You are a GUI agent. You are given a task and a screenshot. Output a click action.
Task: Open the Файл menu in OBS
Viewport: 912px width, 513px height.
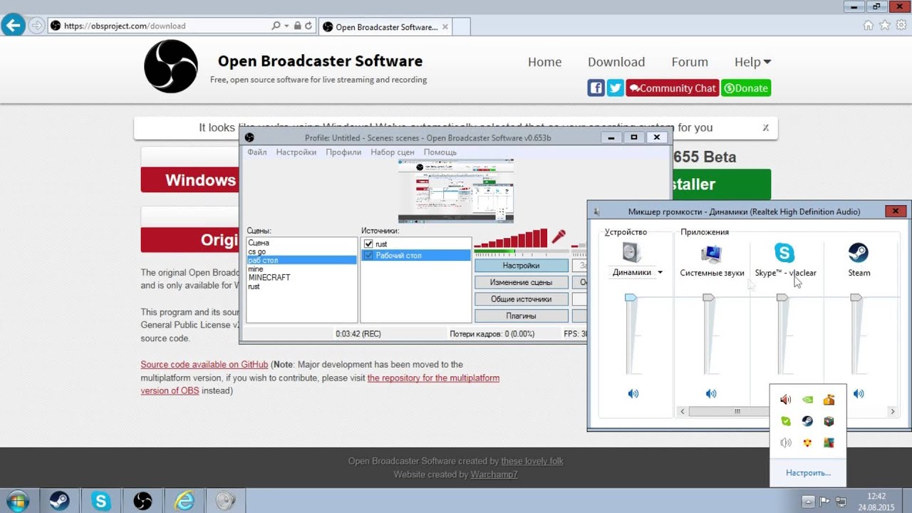pos(256,152)
